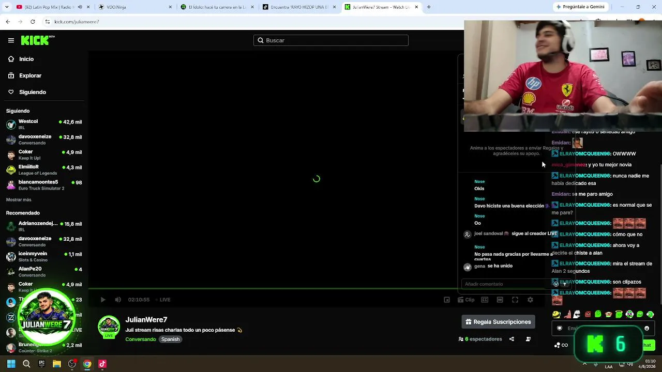Open the tab search dropdown arrow
Image resolution: width=662 pixels, height=372 pixels.
7,7
